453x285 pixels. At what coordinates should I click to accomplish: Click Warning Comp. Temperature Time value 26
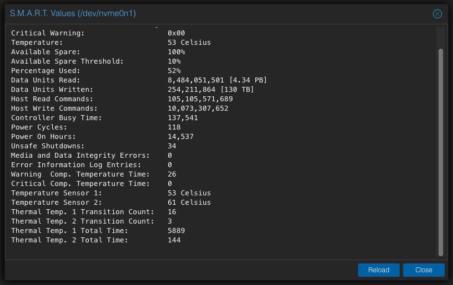[172, 174]
